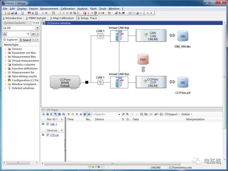Open the All filter dropdown in Symbol Explorer
This screenshot has width=228, height=171.
coord(37,28)
